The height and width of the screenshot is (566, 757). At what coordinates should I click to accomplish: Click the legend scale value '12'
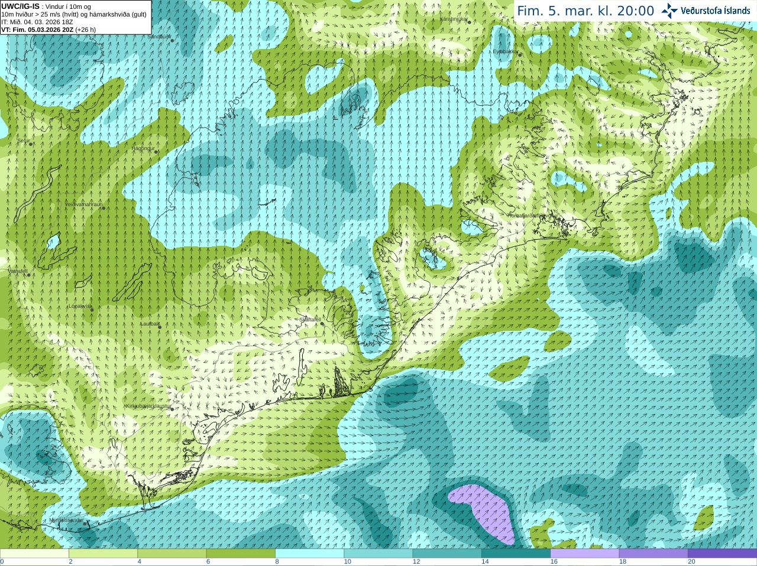pyautogui.click(x=416, y=562)
